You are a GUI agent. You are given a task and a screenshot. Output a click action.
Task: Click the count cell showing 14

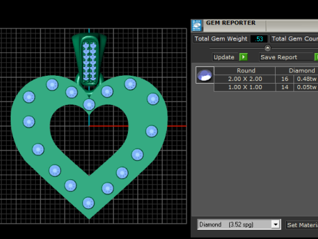[285, 87]
